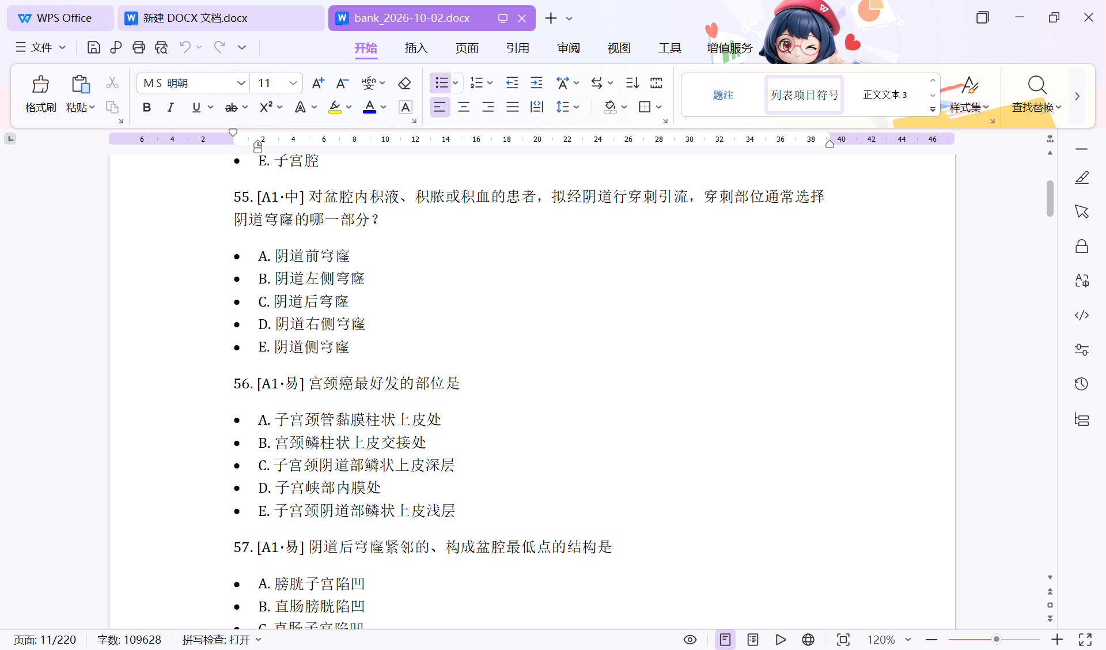Open the font size dropdown

(x=293, y=83)
